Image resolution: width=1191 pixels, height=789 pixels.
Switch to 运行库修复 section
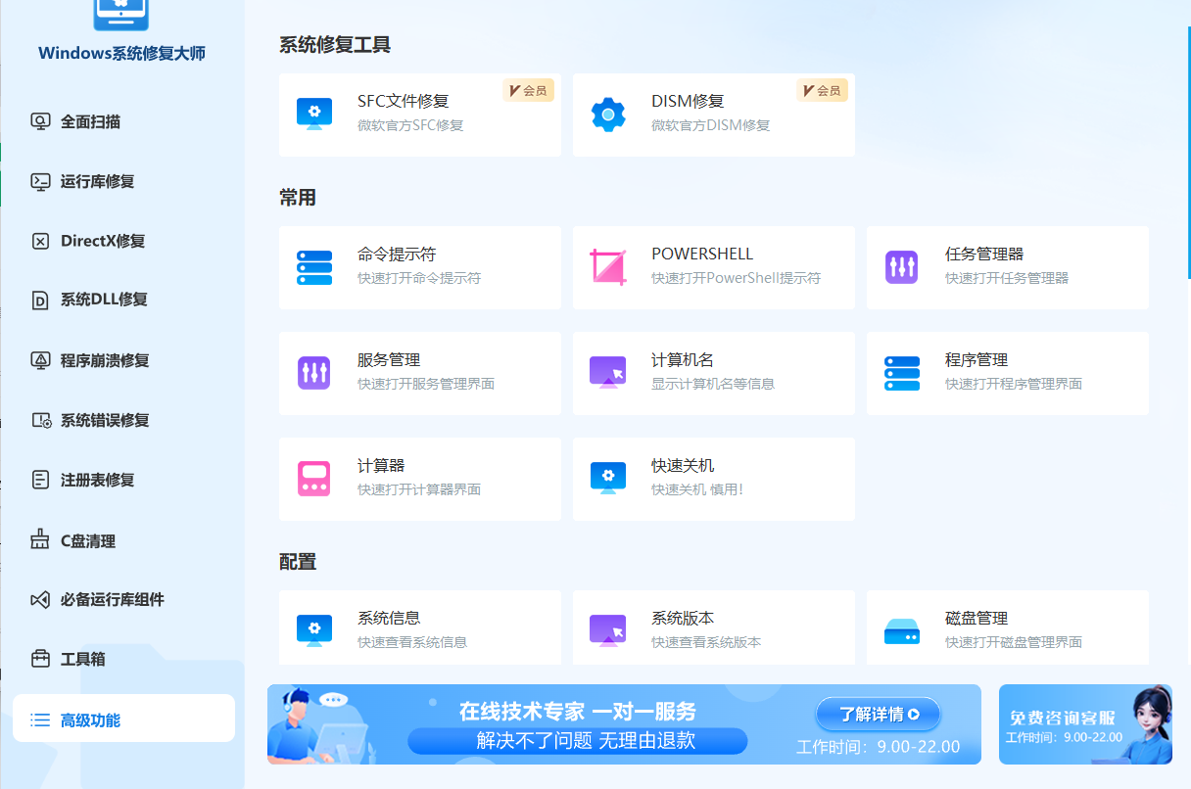click(x=122, y=181)
